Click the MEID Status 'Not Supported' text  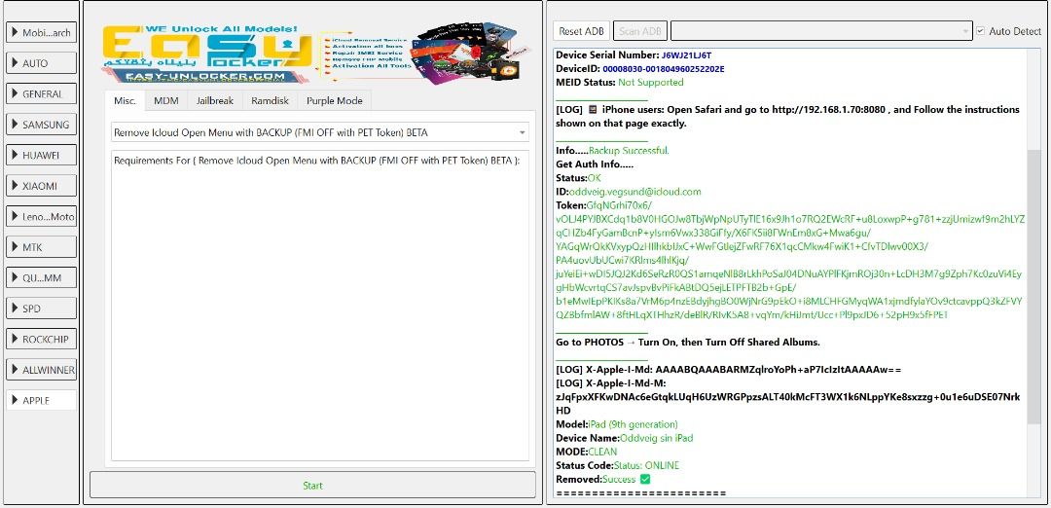coord(651,83)
